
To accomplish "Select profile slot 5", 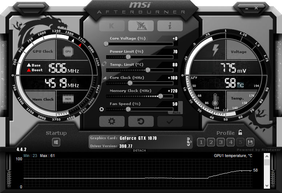I will [x=241, y=142].
